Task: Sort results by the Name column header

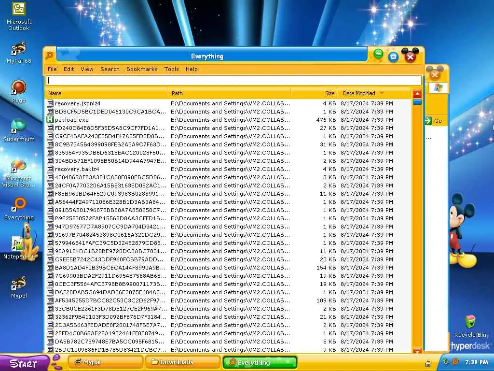Action: click(107, 93)
